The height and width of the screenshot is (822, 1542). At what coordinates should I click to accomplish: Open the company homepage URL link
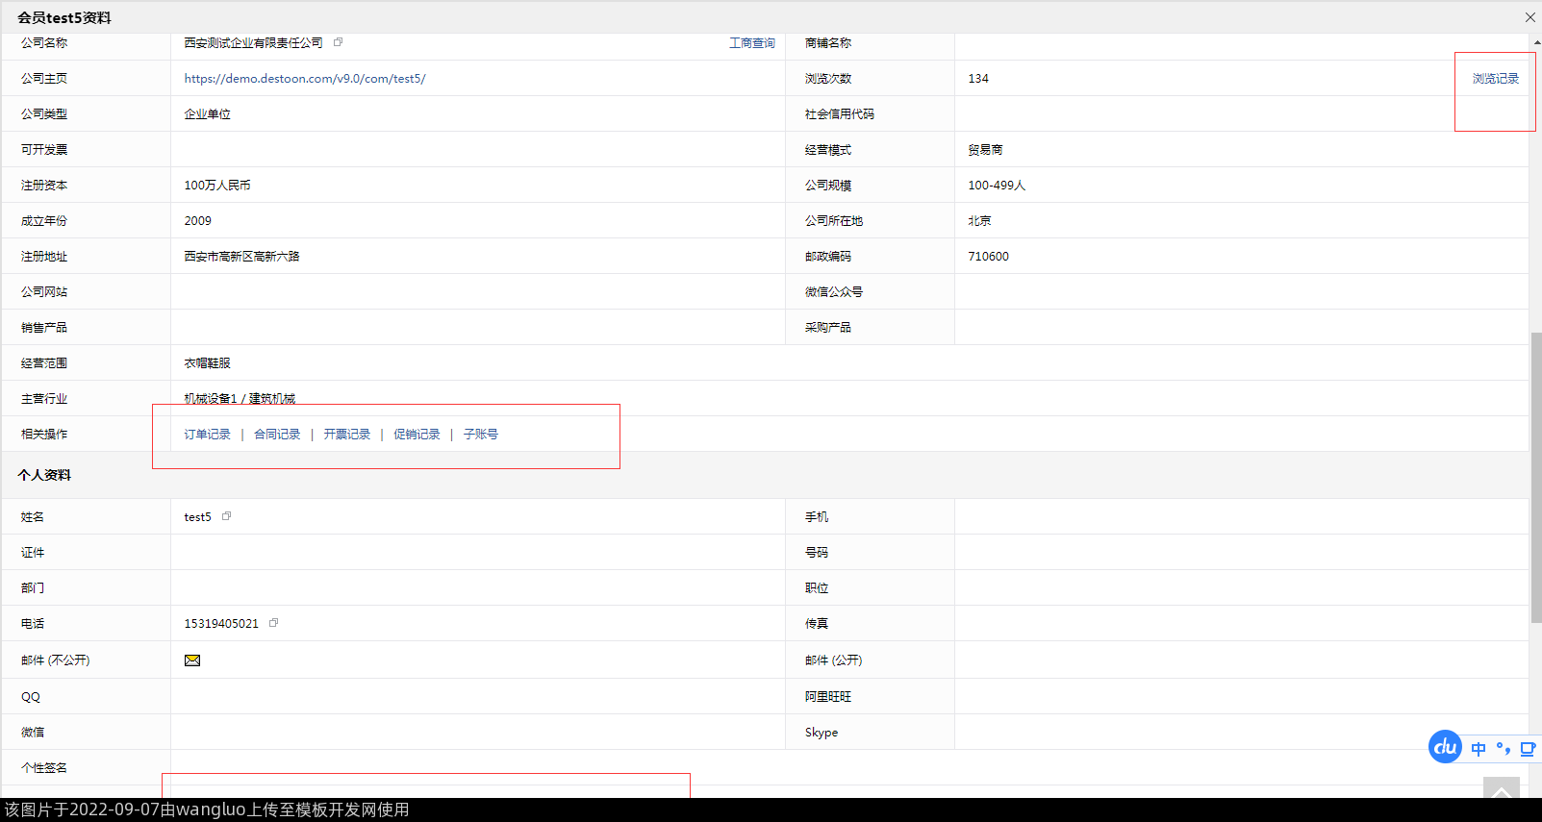click(x=305, y=79)
